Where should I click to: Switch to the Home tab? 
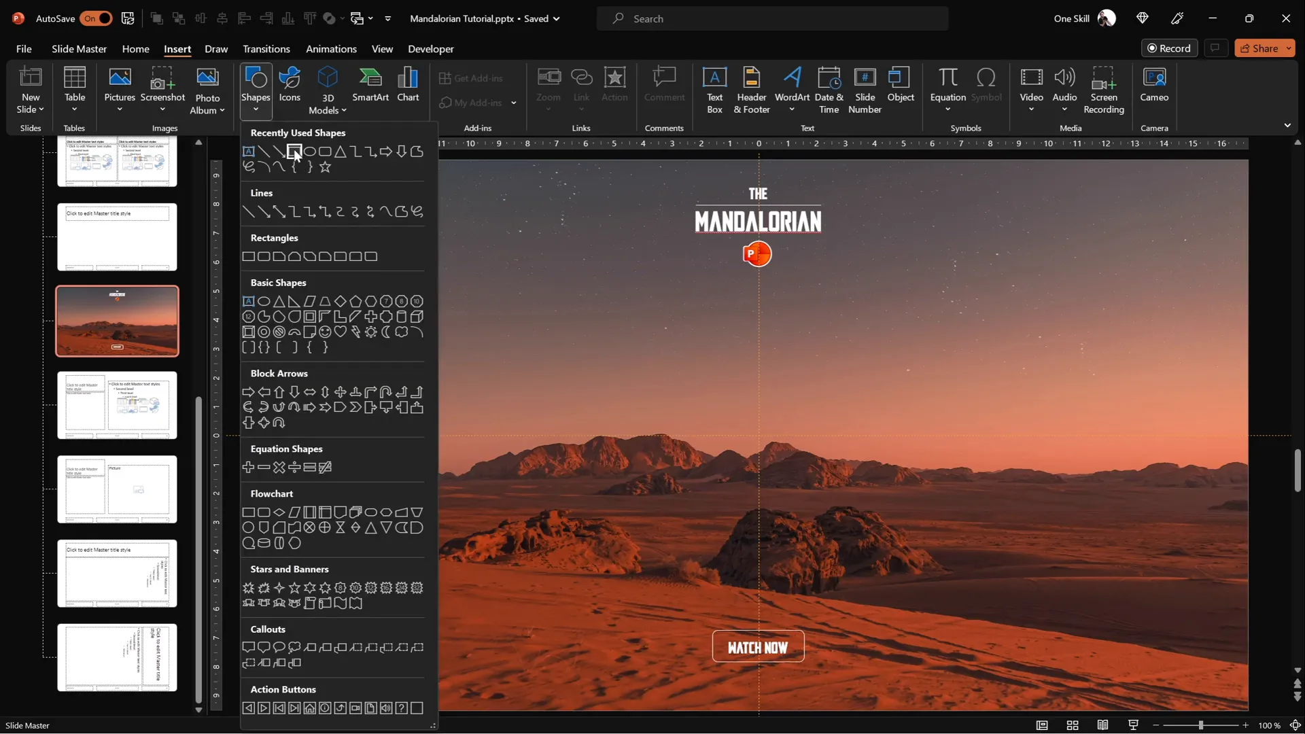tap(135, 49)
